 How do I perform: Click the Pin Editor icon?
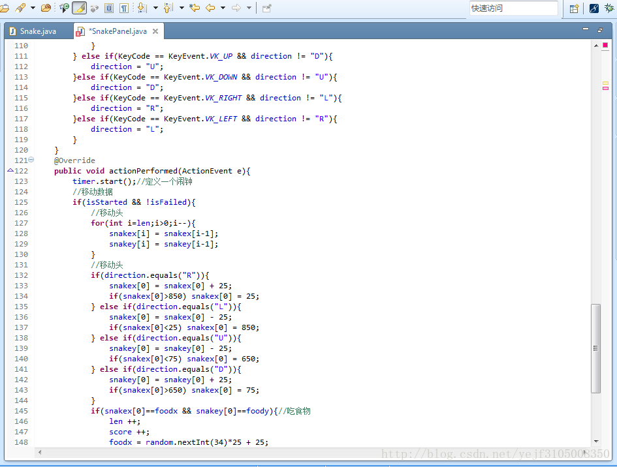click(267, 8)
